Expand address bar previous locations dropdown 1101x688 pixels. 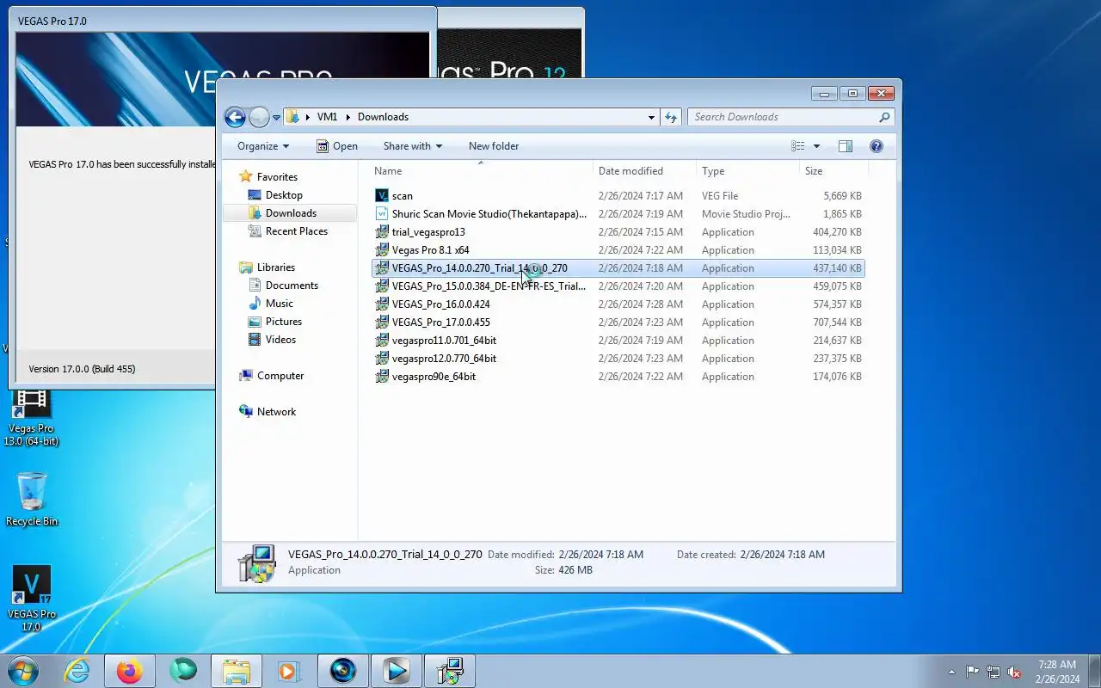click(x=651, y=117)
